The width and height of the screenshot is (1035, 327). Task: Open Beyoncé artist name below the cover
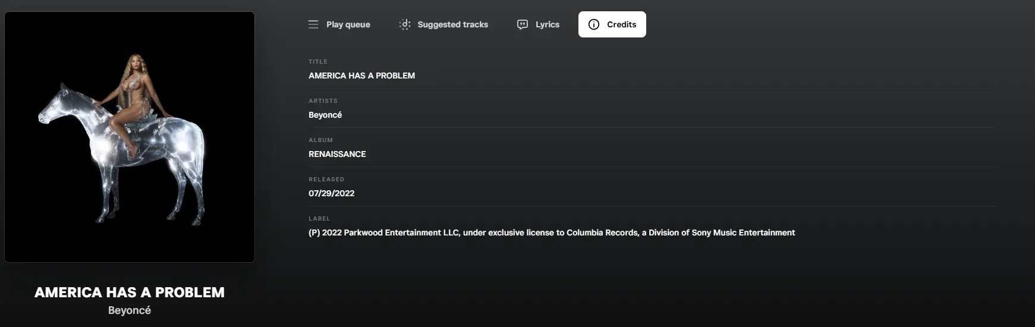(x=130, y=310)
